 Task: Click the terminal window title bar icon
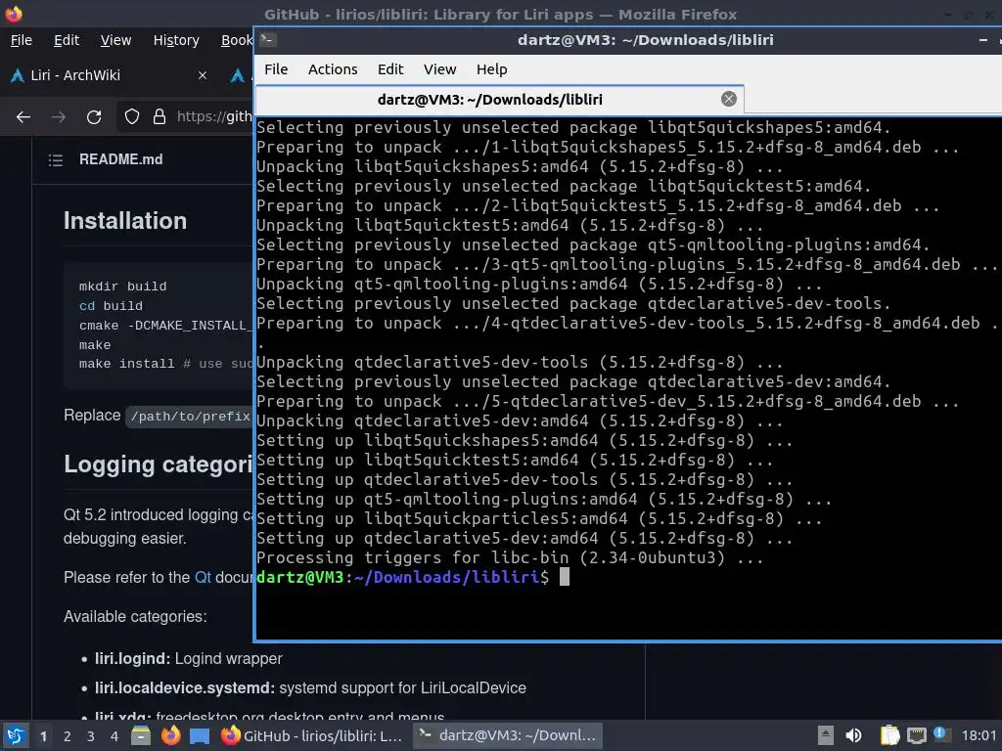268,39
